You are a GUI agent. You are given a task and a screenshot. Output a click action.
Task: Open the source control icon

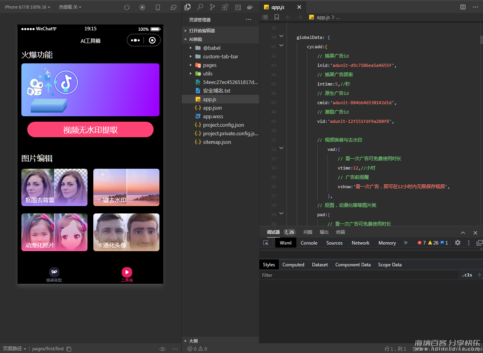(212, 7)
